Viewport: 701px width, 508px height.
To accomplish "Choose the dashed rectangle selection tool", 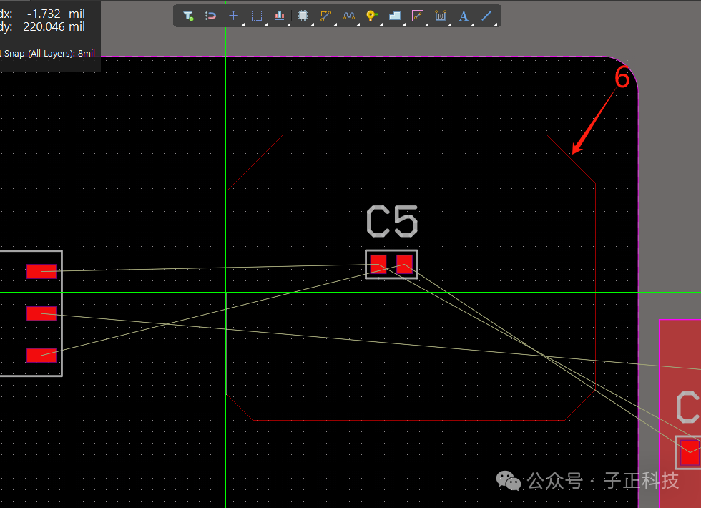I will 257,16.
